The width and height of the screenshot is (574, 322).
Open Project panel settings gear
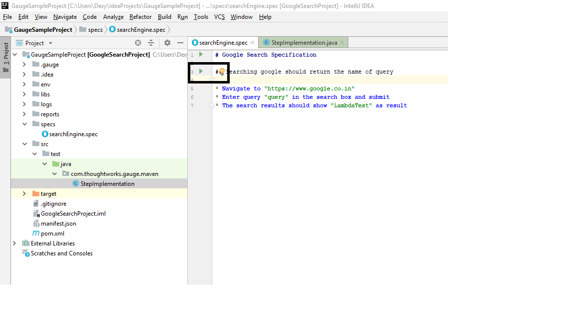(167, 43)
